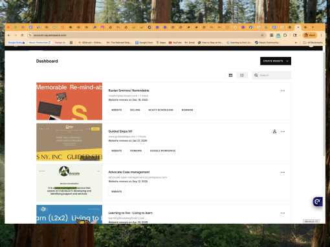Click the Acuity Scheduling button
This screenshot has width=330, height=247.
pyautogui.click(x=160, y=110)
